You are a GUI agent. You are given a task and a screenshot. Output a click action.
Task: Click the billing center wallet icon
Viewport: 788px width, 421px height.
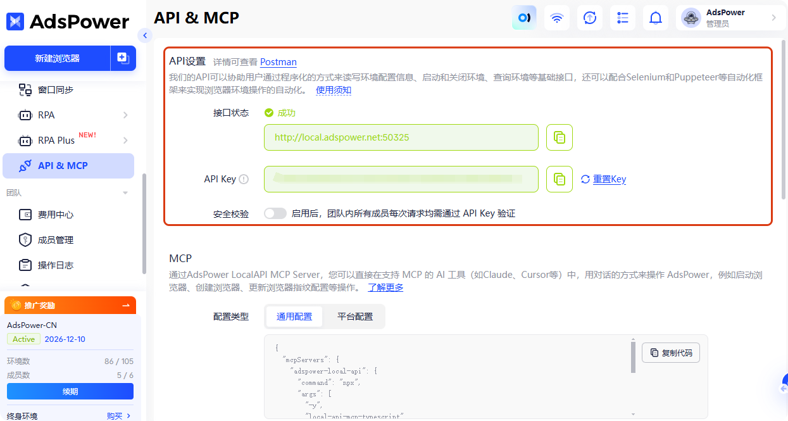25,215
